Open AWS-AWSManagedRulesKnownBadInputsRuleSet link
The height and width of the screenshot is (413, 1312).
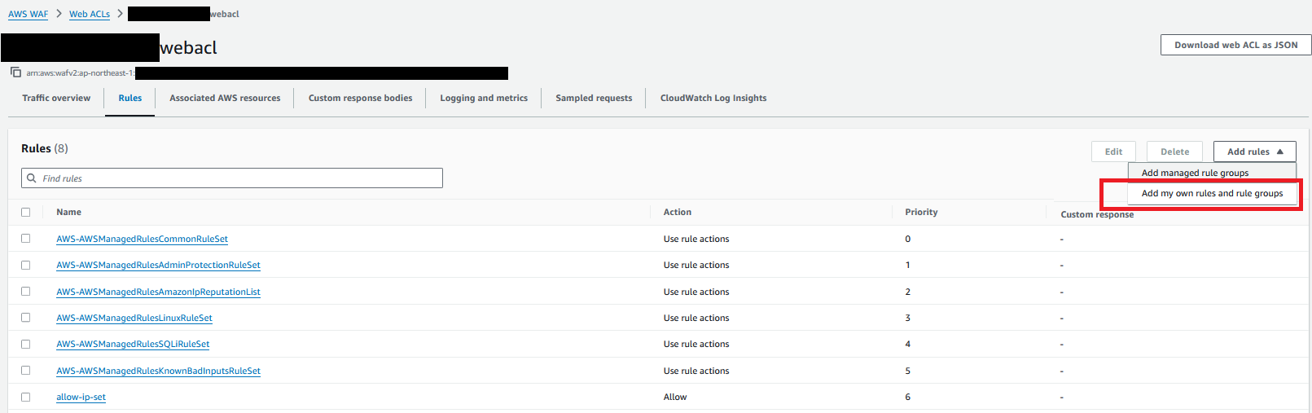click(x=158, y=371)
